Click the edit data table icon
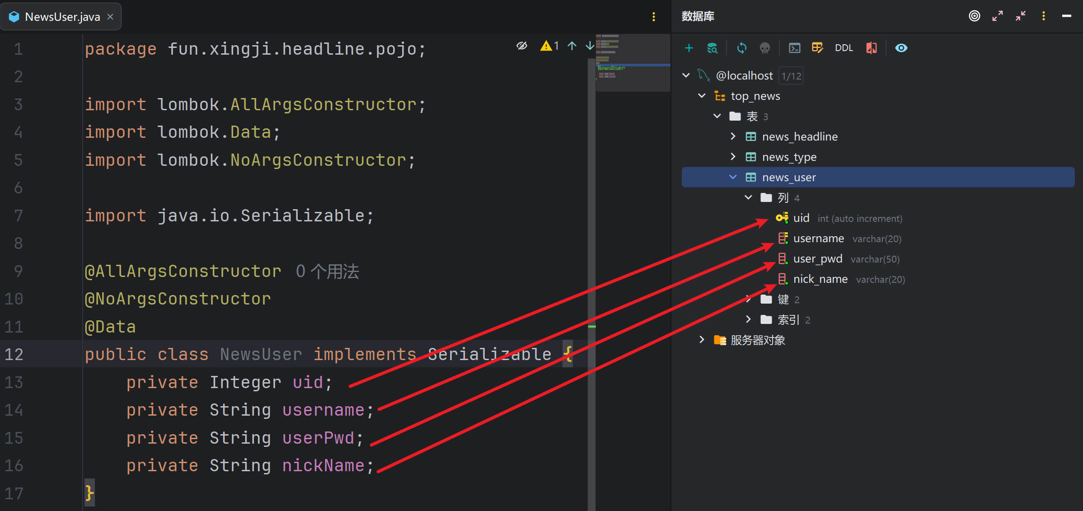Viewport: 1083px width, 511px height. (817, 48)
